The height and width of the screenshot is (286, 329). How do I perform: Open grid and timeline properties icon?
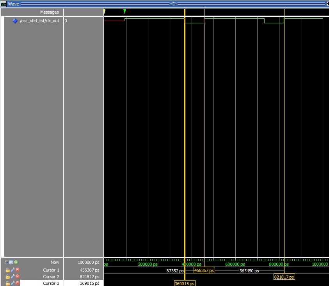tap(11, 262)
